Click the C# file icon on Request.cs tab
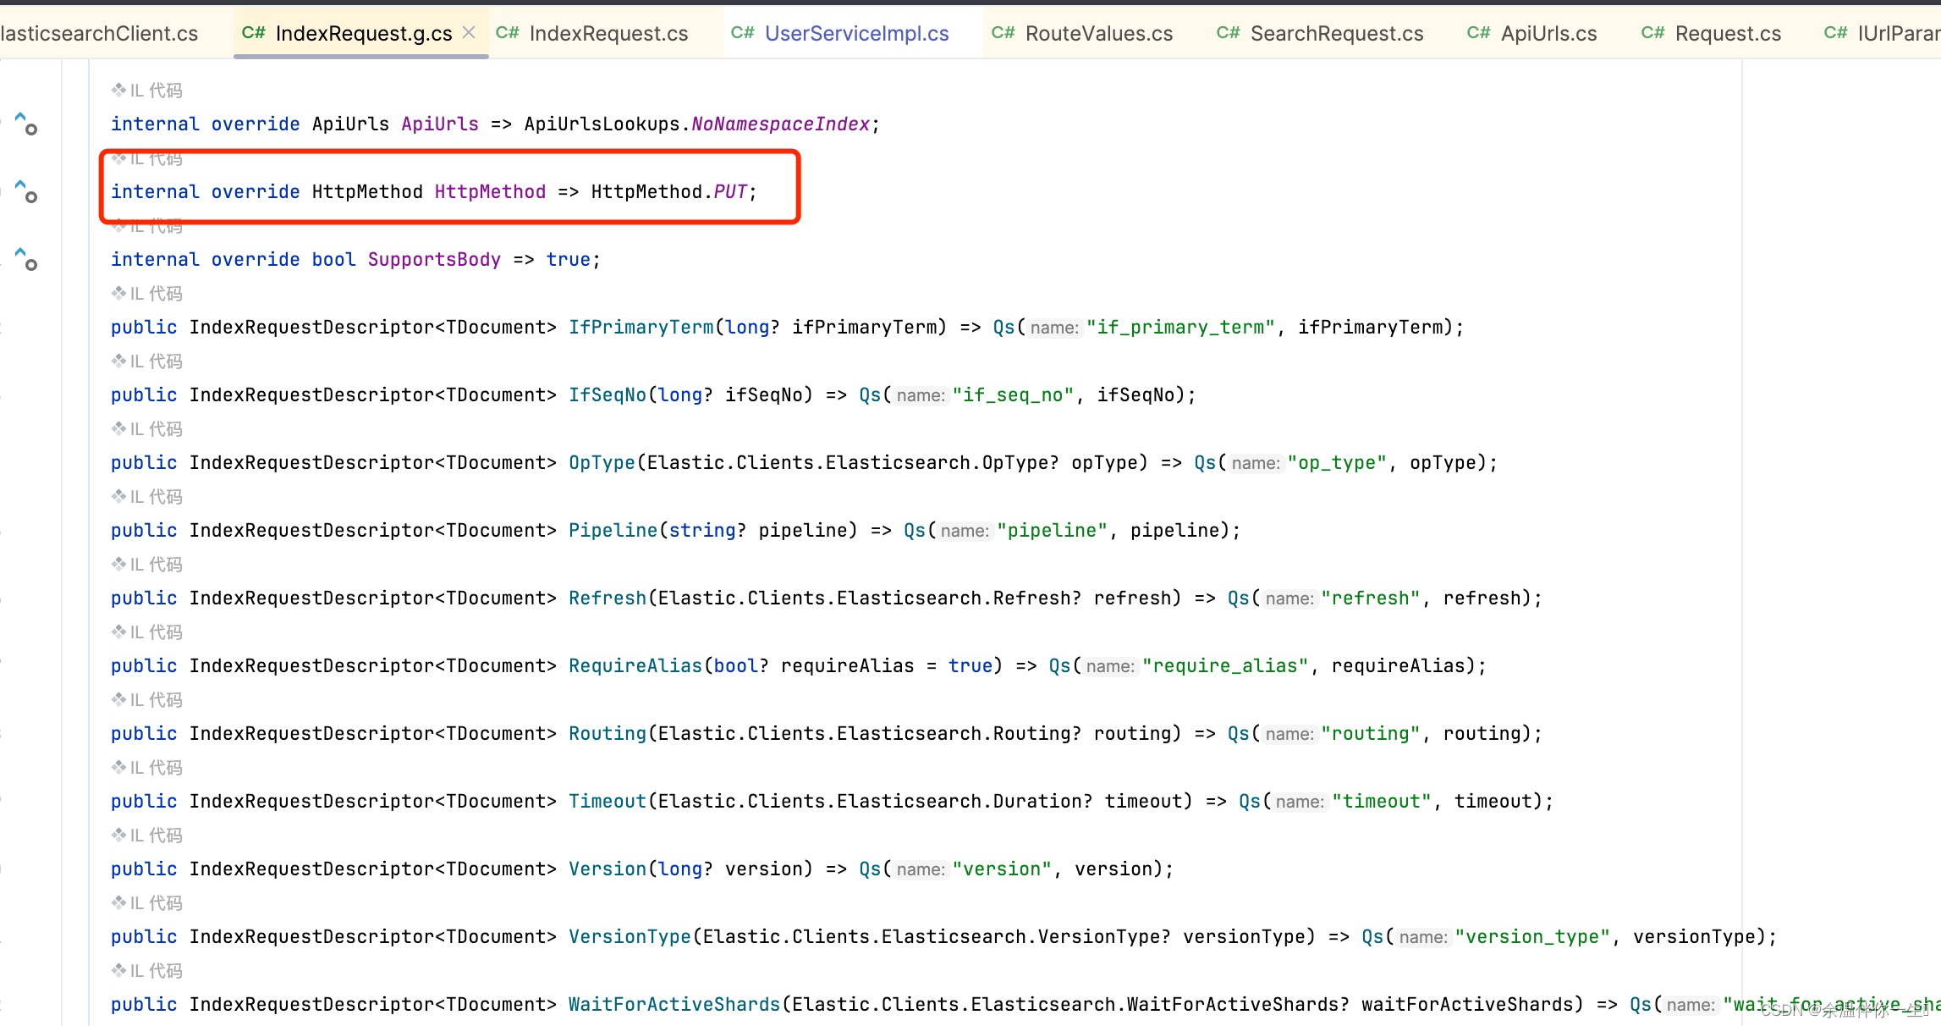The height and width of the screenshot is (1026, 1941). tap(1652, 33)
